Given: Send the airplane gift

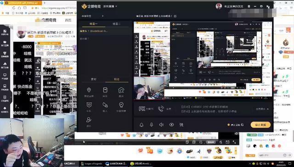Looking at the screenshot, I should [x=199, y=151].
